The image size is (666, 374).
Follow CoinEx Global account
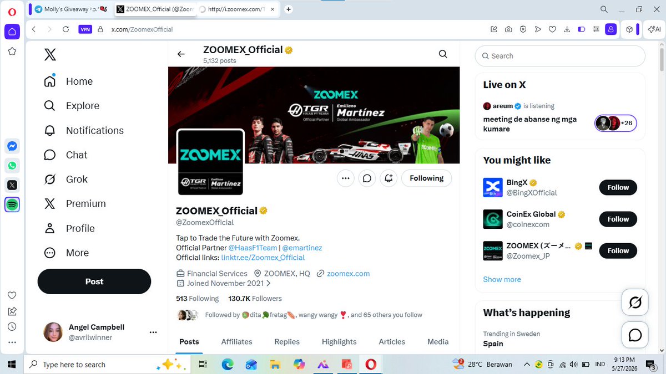pos(618,219)
